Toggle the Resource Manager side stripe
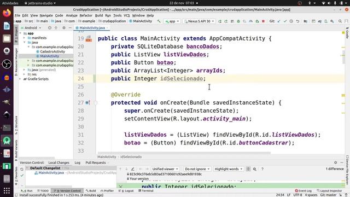350x197 pixels. (x=16, y=62)
